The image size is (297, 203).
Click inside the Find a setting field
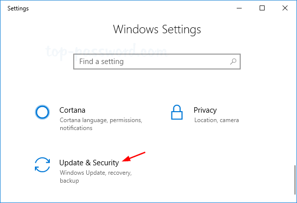157,62
